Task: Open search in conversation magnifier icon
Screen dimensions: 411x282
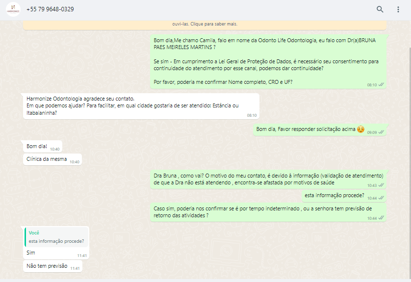Action: click(380, 9)
